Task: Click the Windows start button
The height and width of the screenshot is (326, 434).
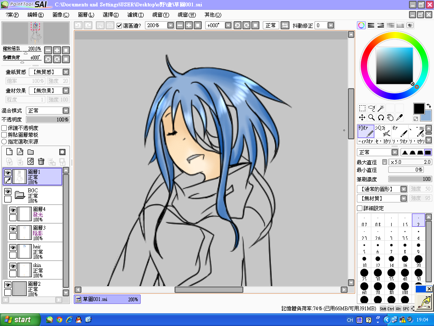Action: (x=20, y=320)
